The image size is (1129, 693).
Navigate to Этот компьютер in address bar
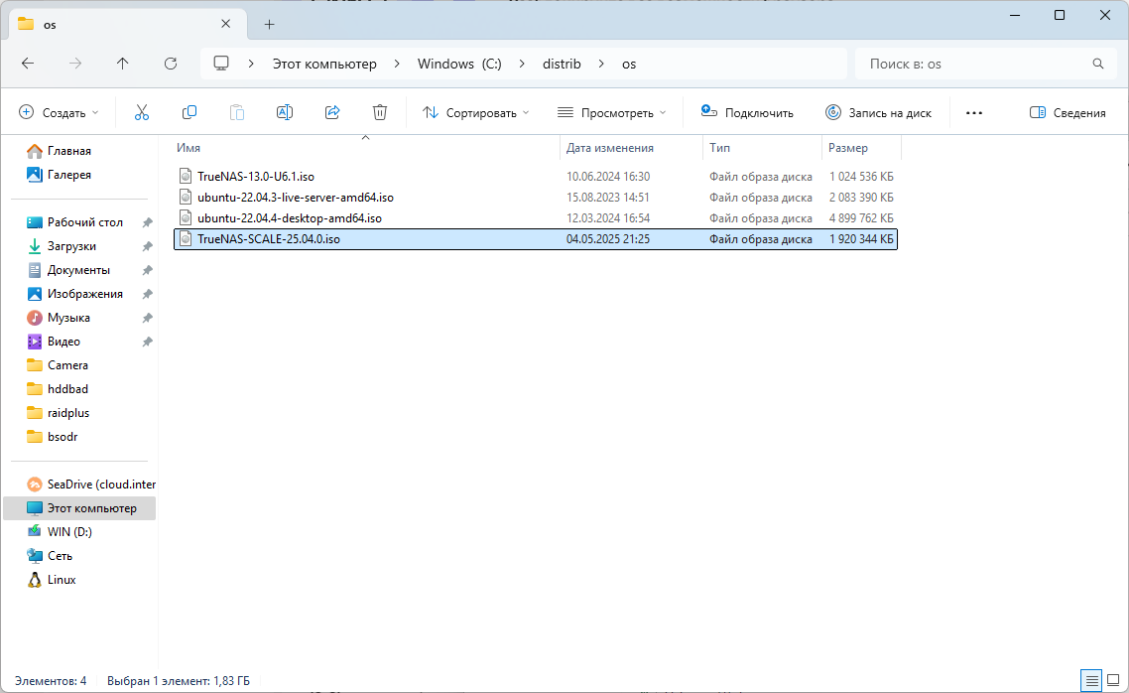click(x=324, y=64)
